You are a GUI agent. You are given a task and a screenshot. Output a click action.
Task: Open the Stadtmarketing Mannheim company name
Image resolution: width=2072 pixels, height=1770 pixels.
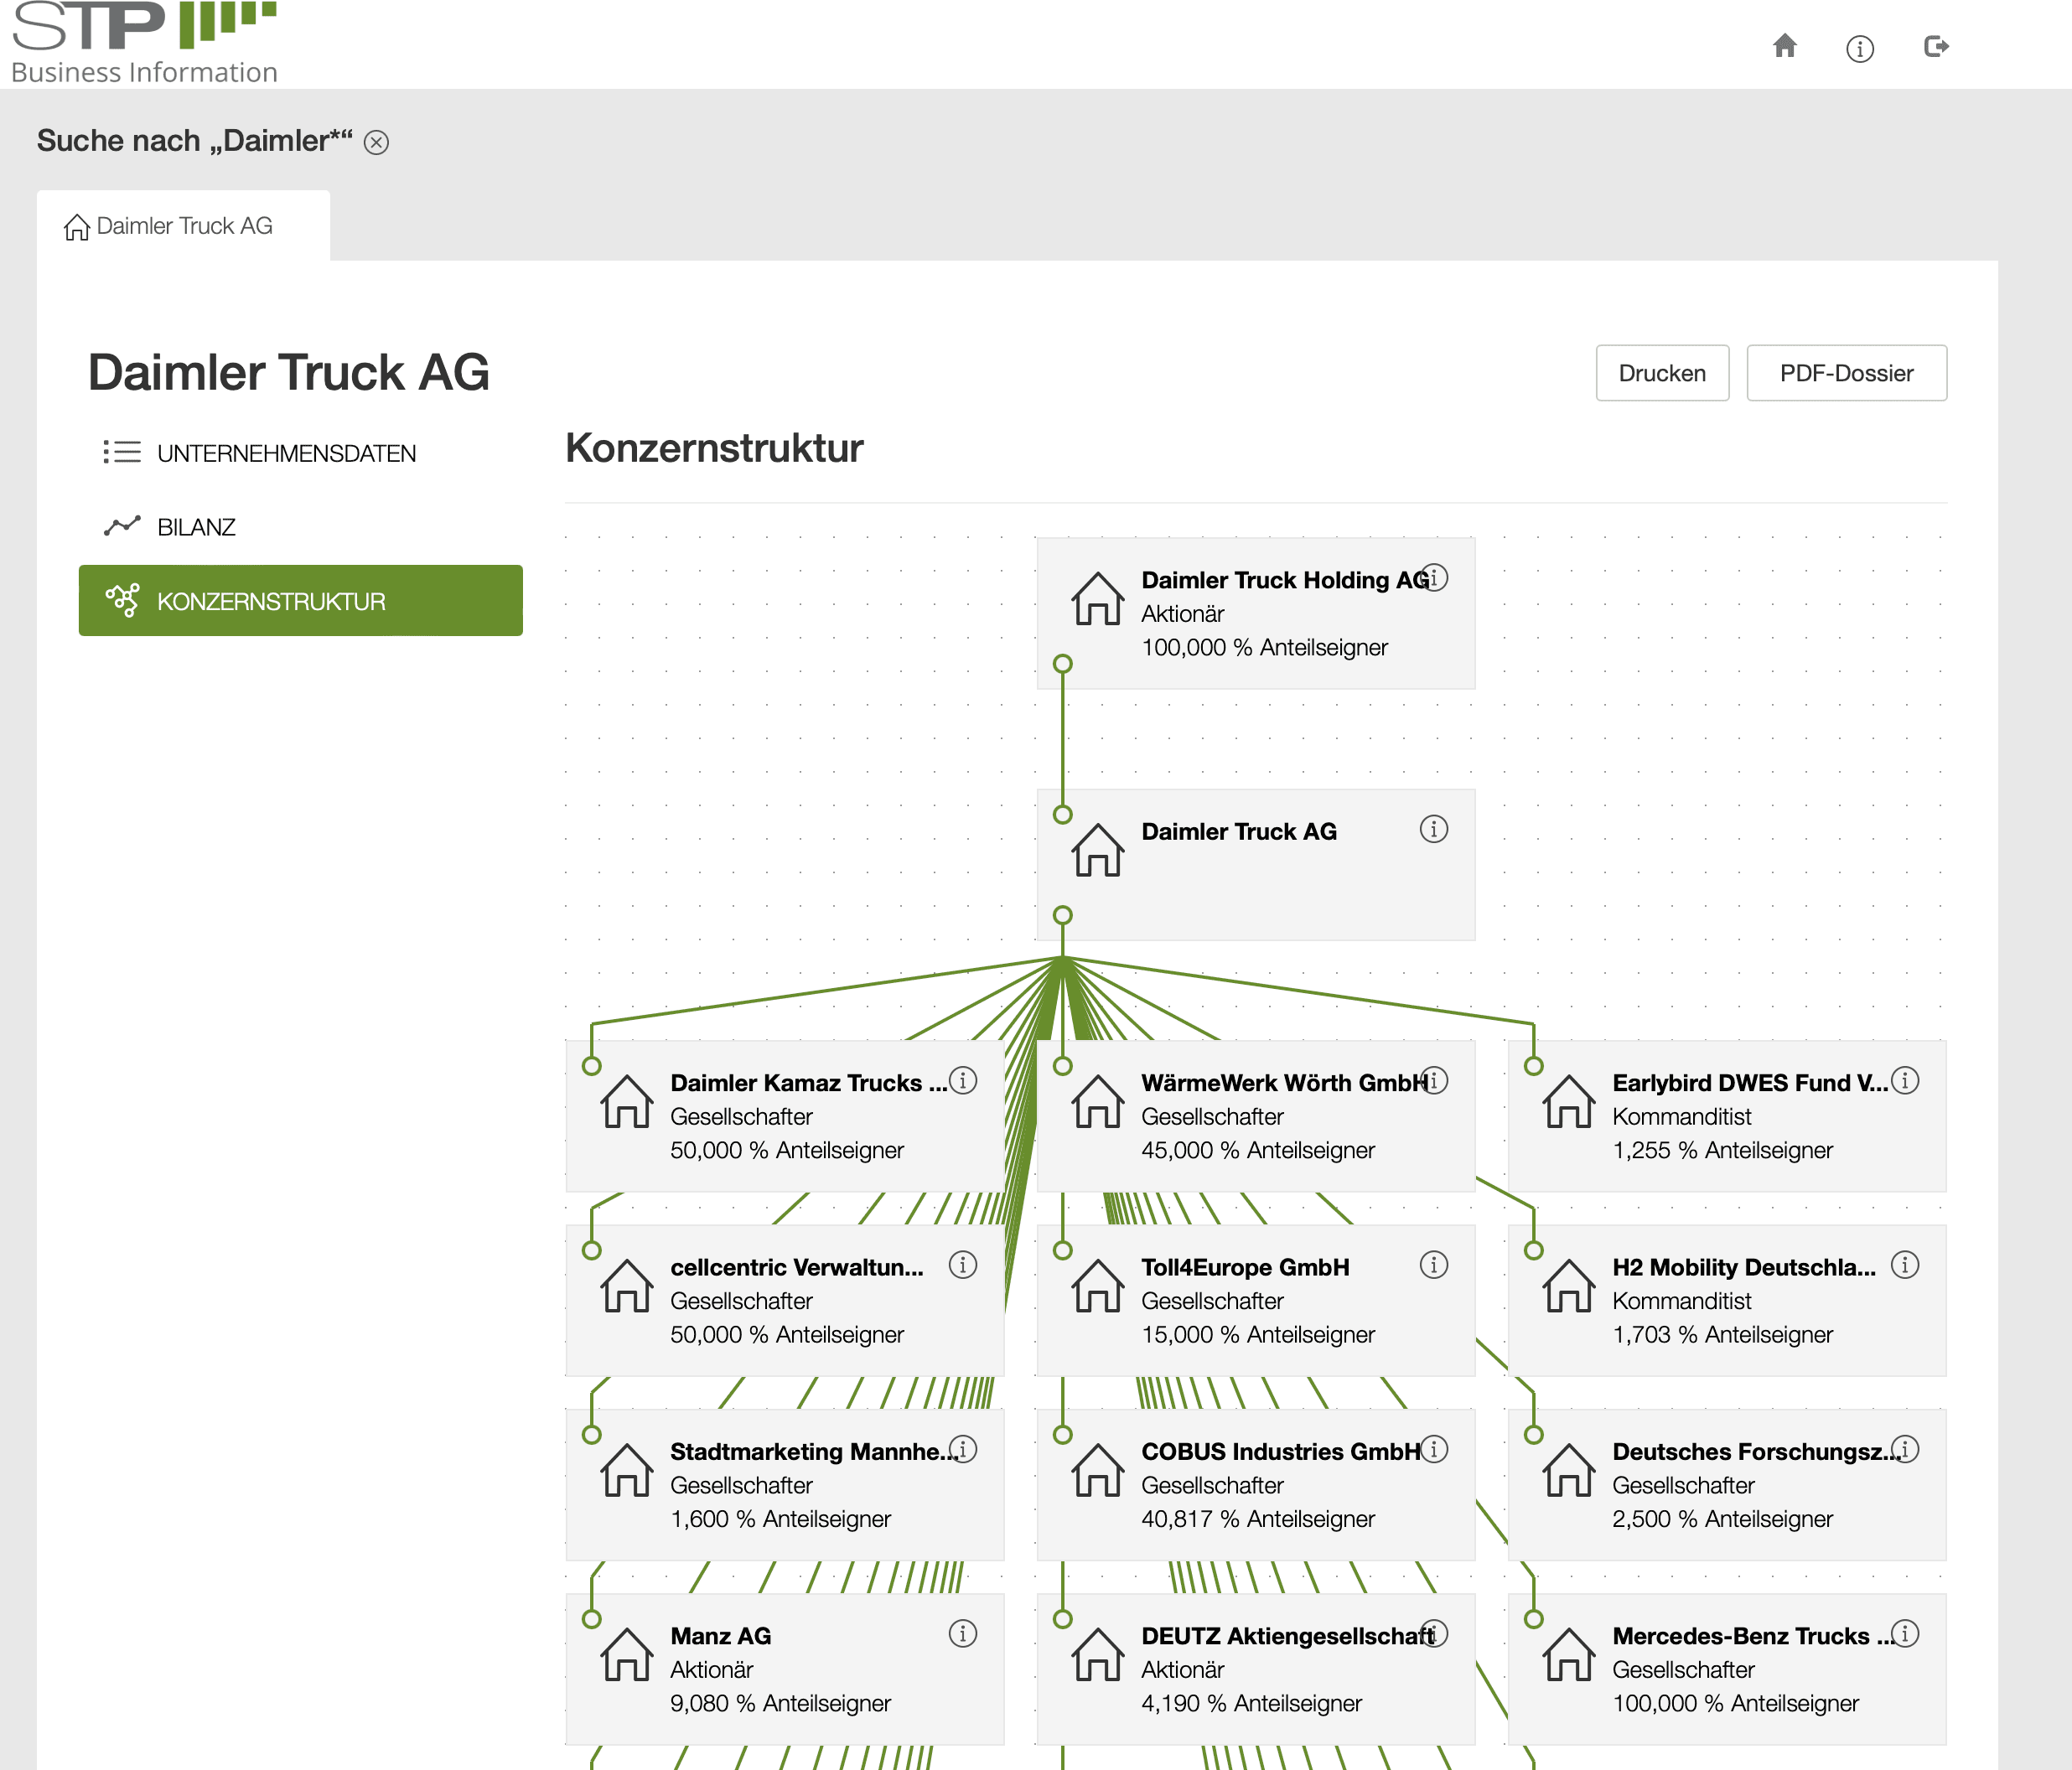click(x=814, y=1451)
